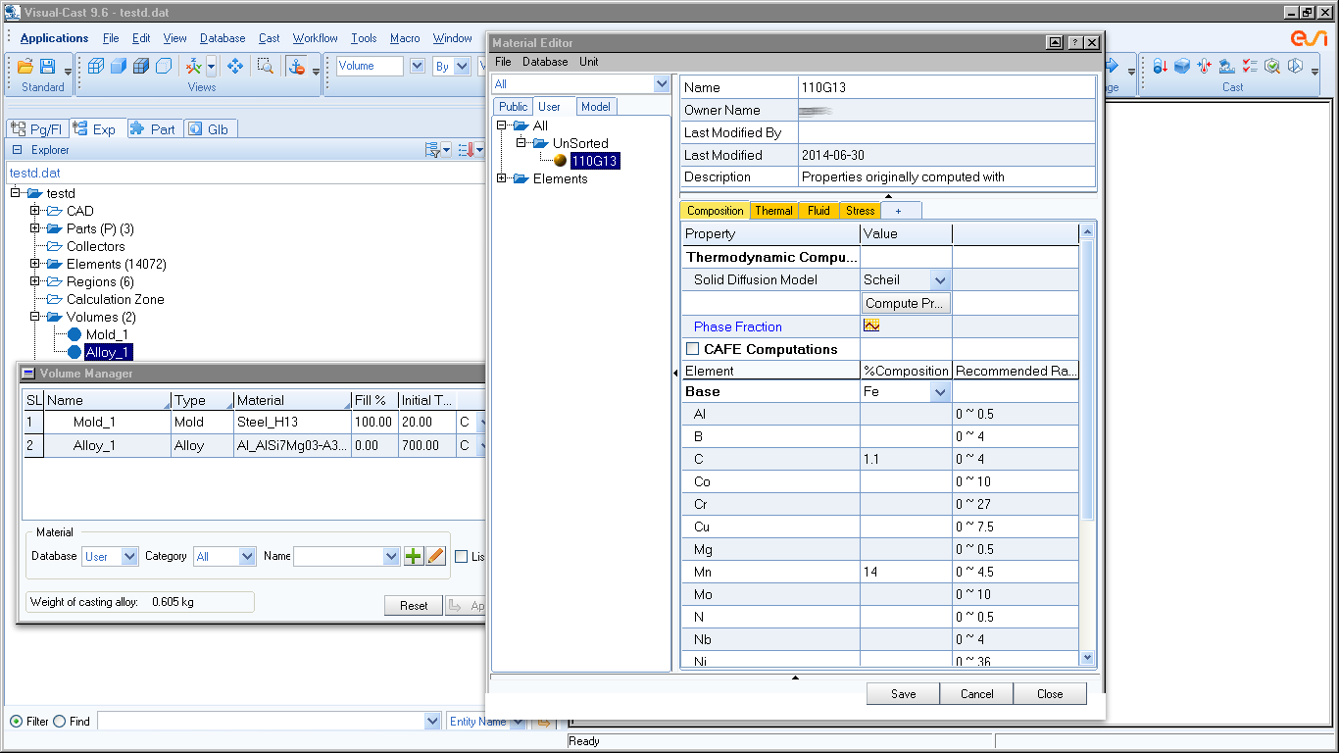The width and height of the screenshot is (1339, 753).
Task: Expand the Regions (6) node
Action: [35, 281]
